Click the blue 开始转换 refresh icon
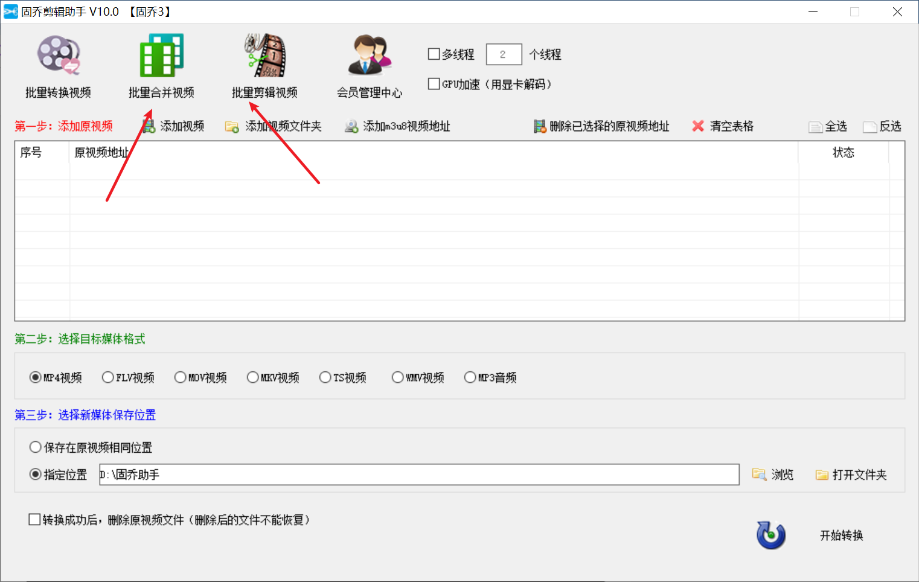Screen dimensions: 919x582 (771, 535)
